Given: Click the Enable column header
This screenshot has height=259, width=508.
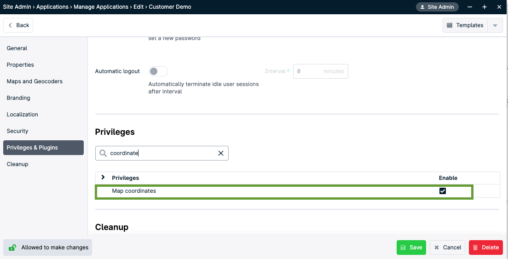Looking at the screenshot, I should pyautogui.click(x=448, y=178).
